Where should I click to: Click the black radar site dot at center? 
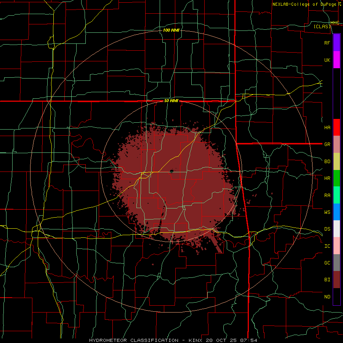(x=171, y=171)
